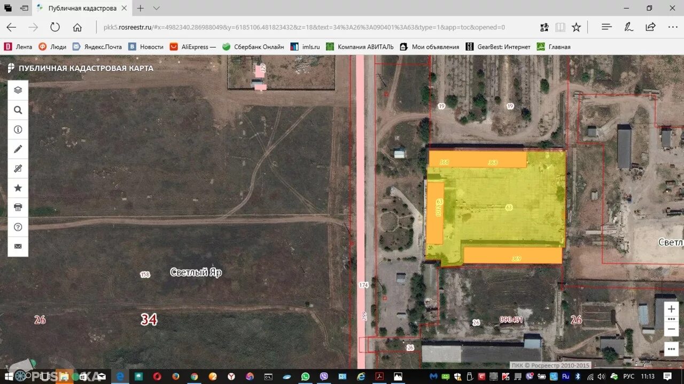Image resolution: width=684 pixels, height=384 pixels.
Task: Open Яндекс.Почта bookmark
Action: point(97,47)
